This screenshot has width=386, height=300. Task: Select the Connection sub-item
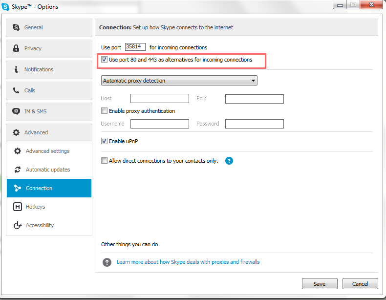pyautogui.click(x=49, y=188)
